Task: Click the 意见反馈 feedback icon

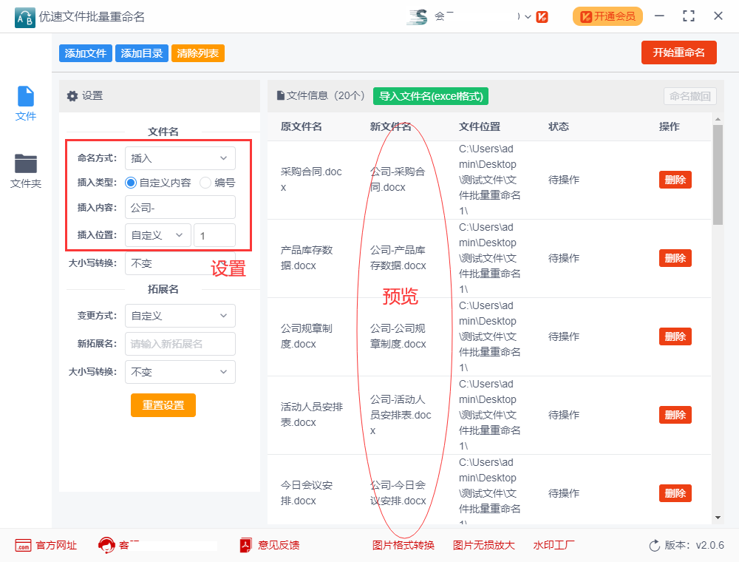Action: (245, 545)
